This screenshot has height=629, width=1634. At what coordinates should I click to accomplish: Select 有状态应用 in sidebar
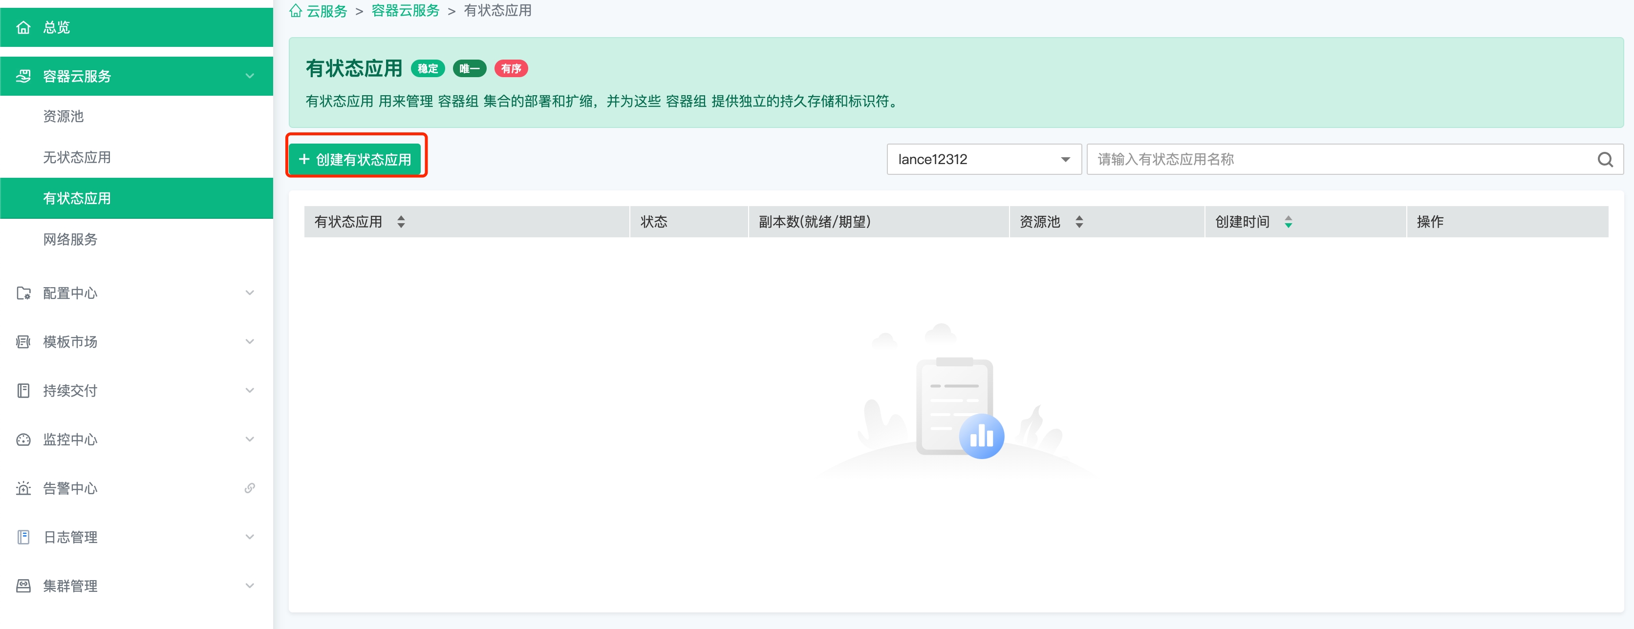136,198
